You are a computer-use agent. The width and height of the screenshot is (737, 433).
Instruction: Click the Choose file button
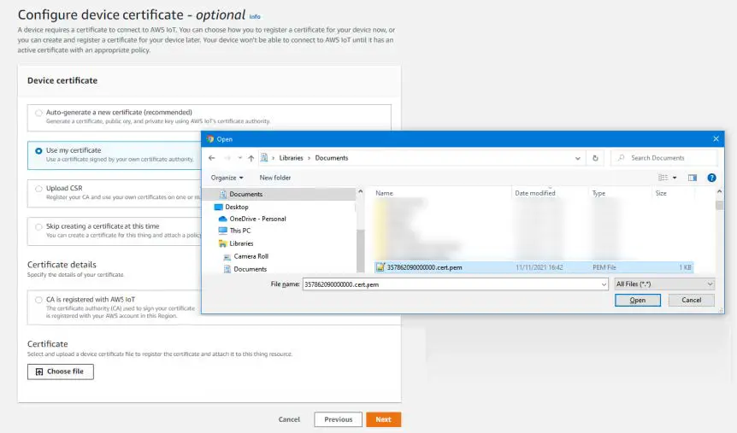60,372
